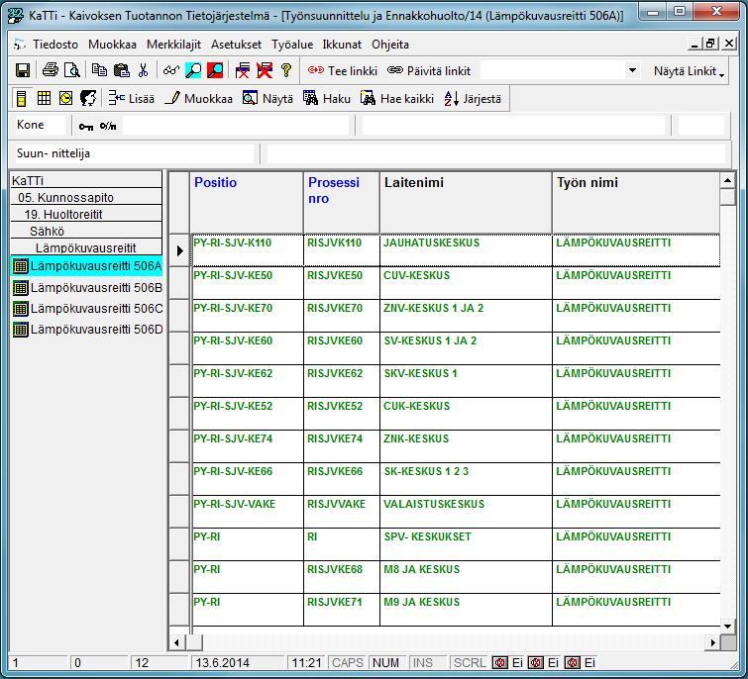
Task: Open the Näytä Linkit dropdown
Action: (x=689, y=71)
